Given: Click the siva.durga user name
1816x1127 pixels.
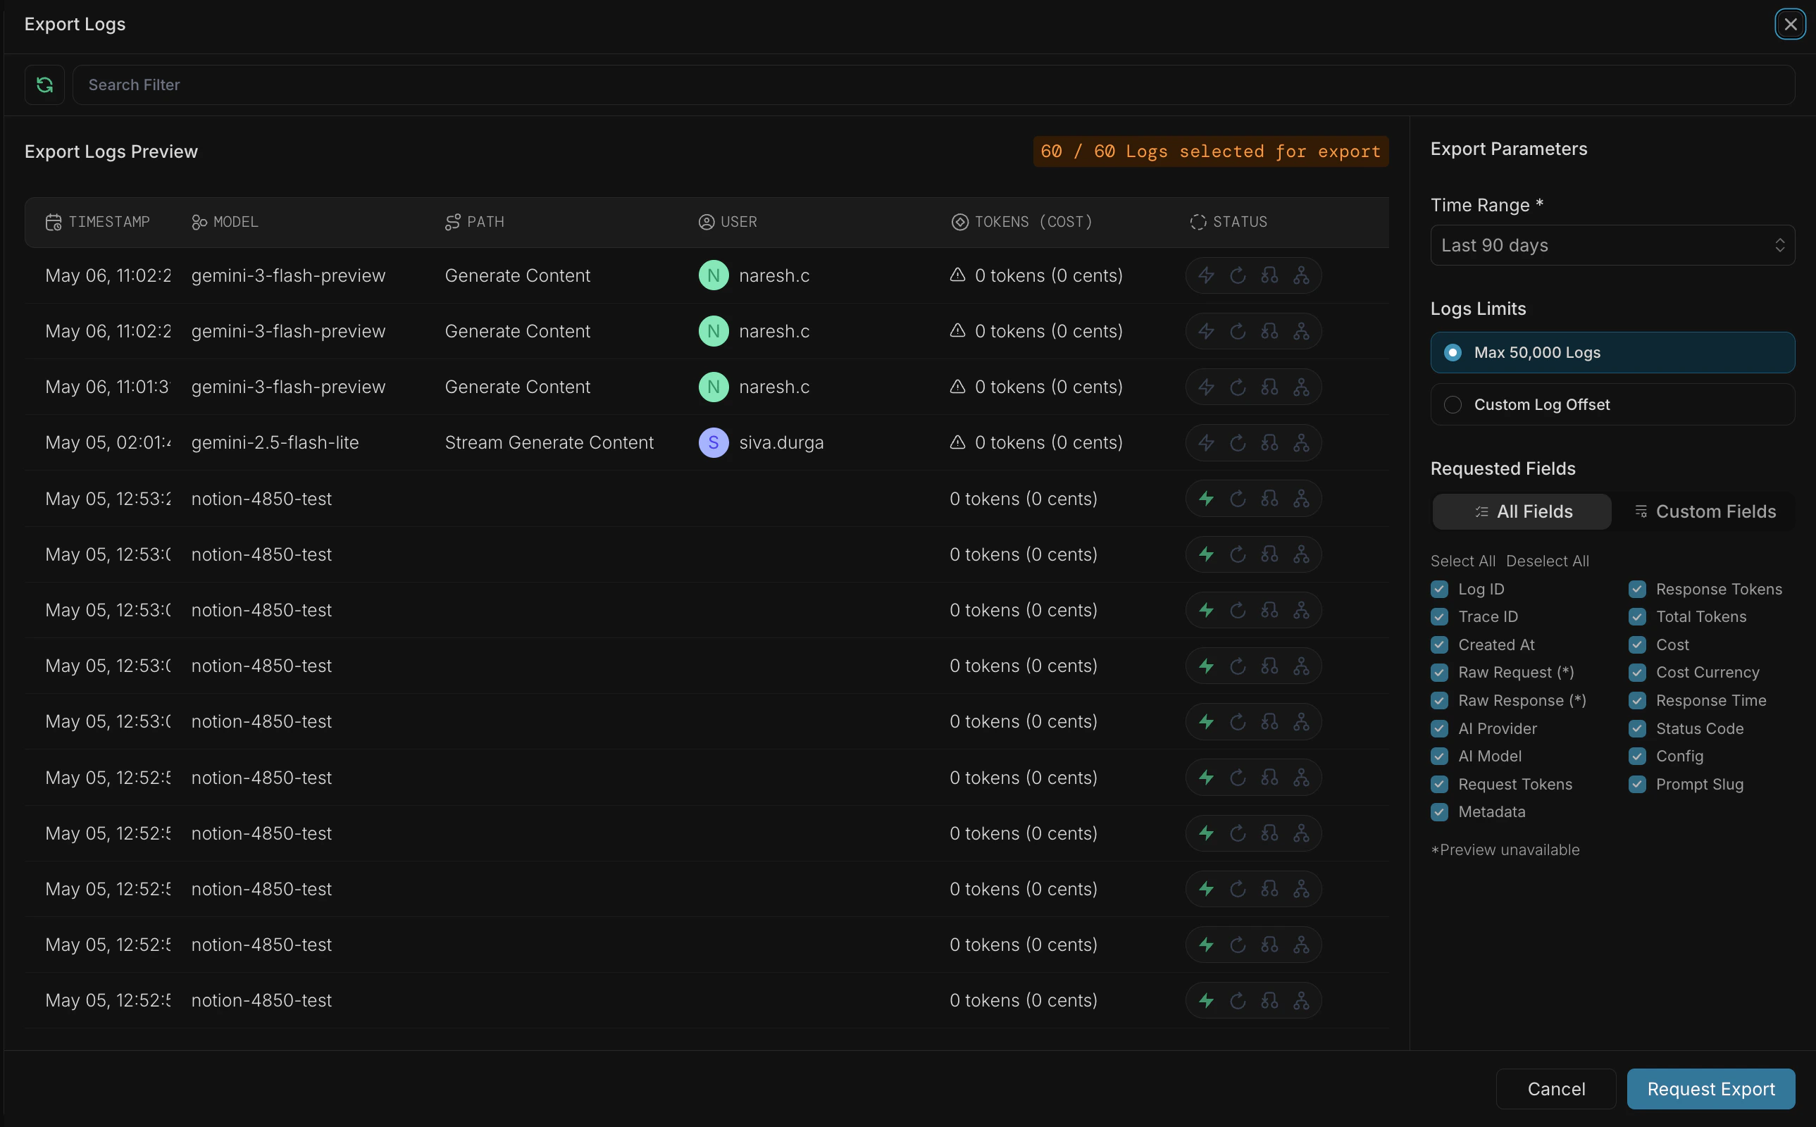Looking at the screenshot, I should pyautogui.click(x=781, y=443).
